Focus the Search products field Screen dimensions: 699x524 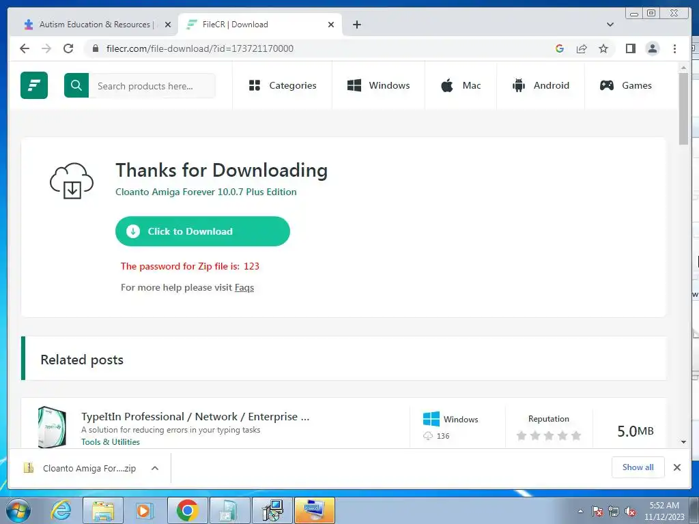152,85
